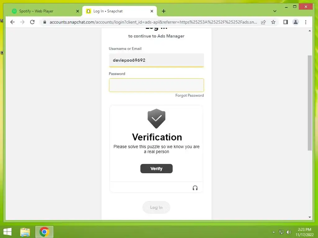Open the Windows Start menu
318x238 pixels.
tap(7, 232)
